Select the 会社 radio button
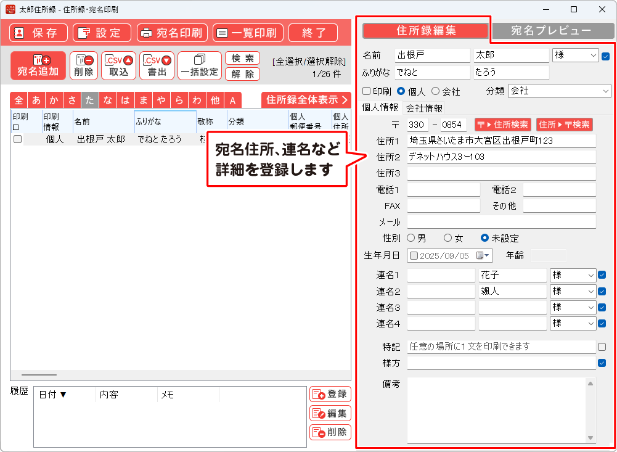Image resolution: width=617 pixels, height=452 pixels. 435,91
